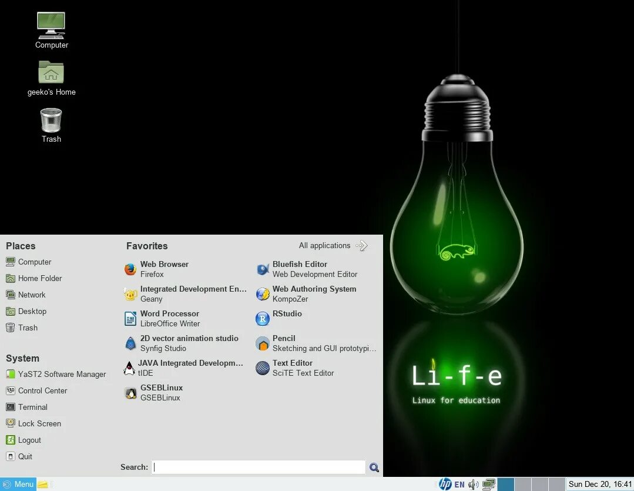Choose Quit under System
The width and height of the screenshot is (634, 491).
(x=19, y=456)
